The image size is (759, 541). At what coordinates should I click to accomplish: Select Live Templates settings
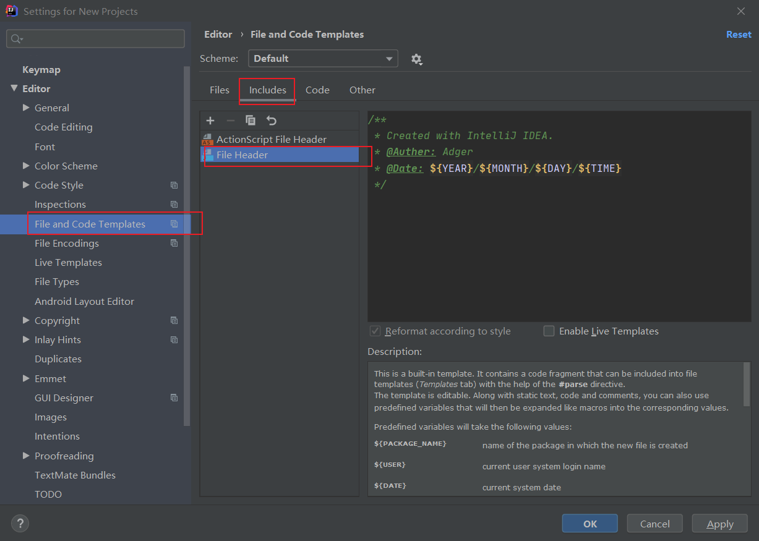point(68,263)
